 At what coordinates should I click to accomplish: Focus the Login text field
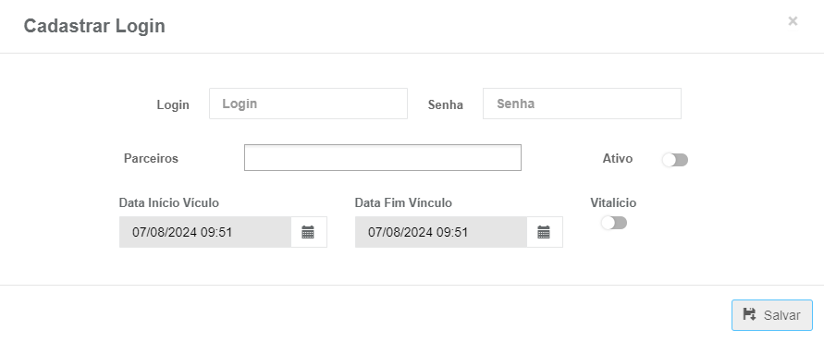[309, 104]
